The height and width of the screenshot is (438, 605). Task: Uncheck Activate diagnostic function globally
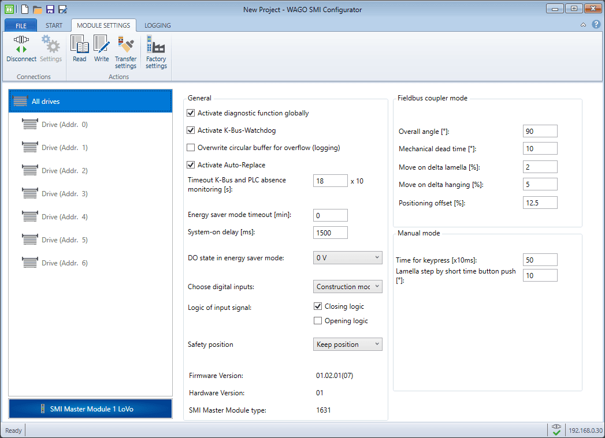point(191,113)
